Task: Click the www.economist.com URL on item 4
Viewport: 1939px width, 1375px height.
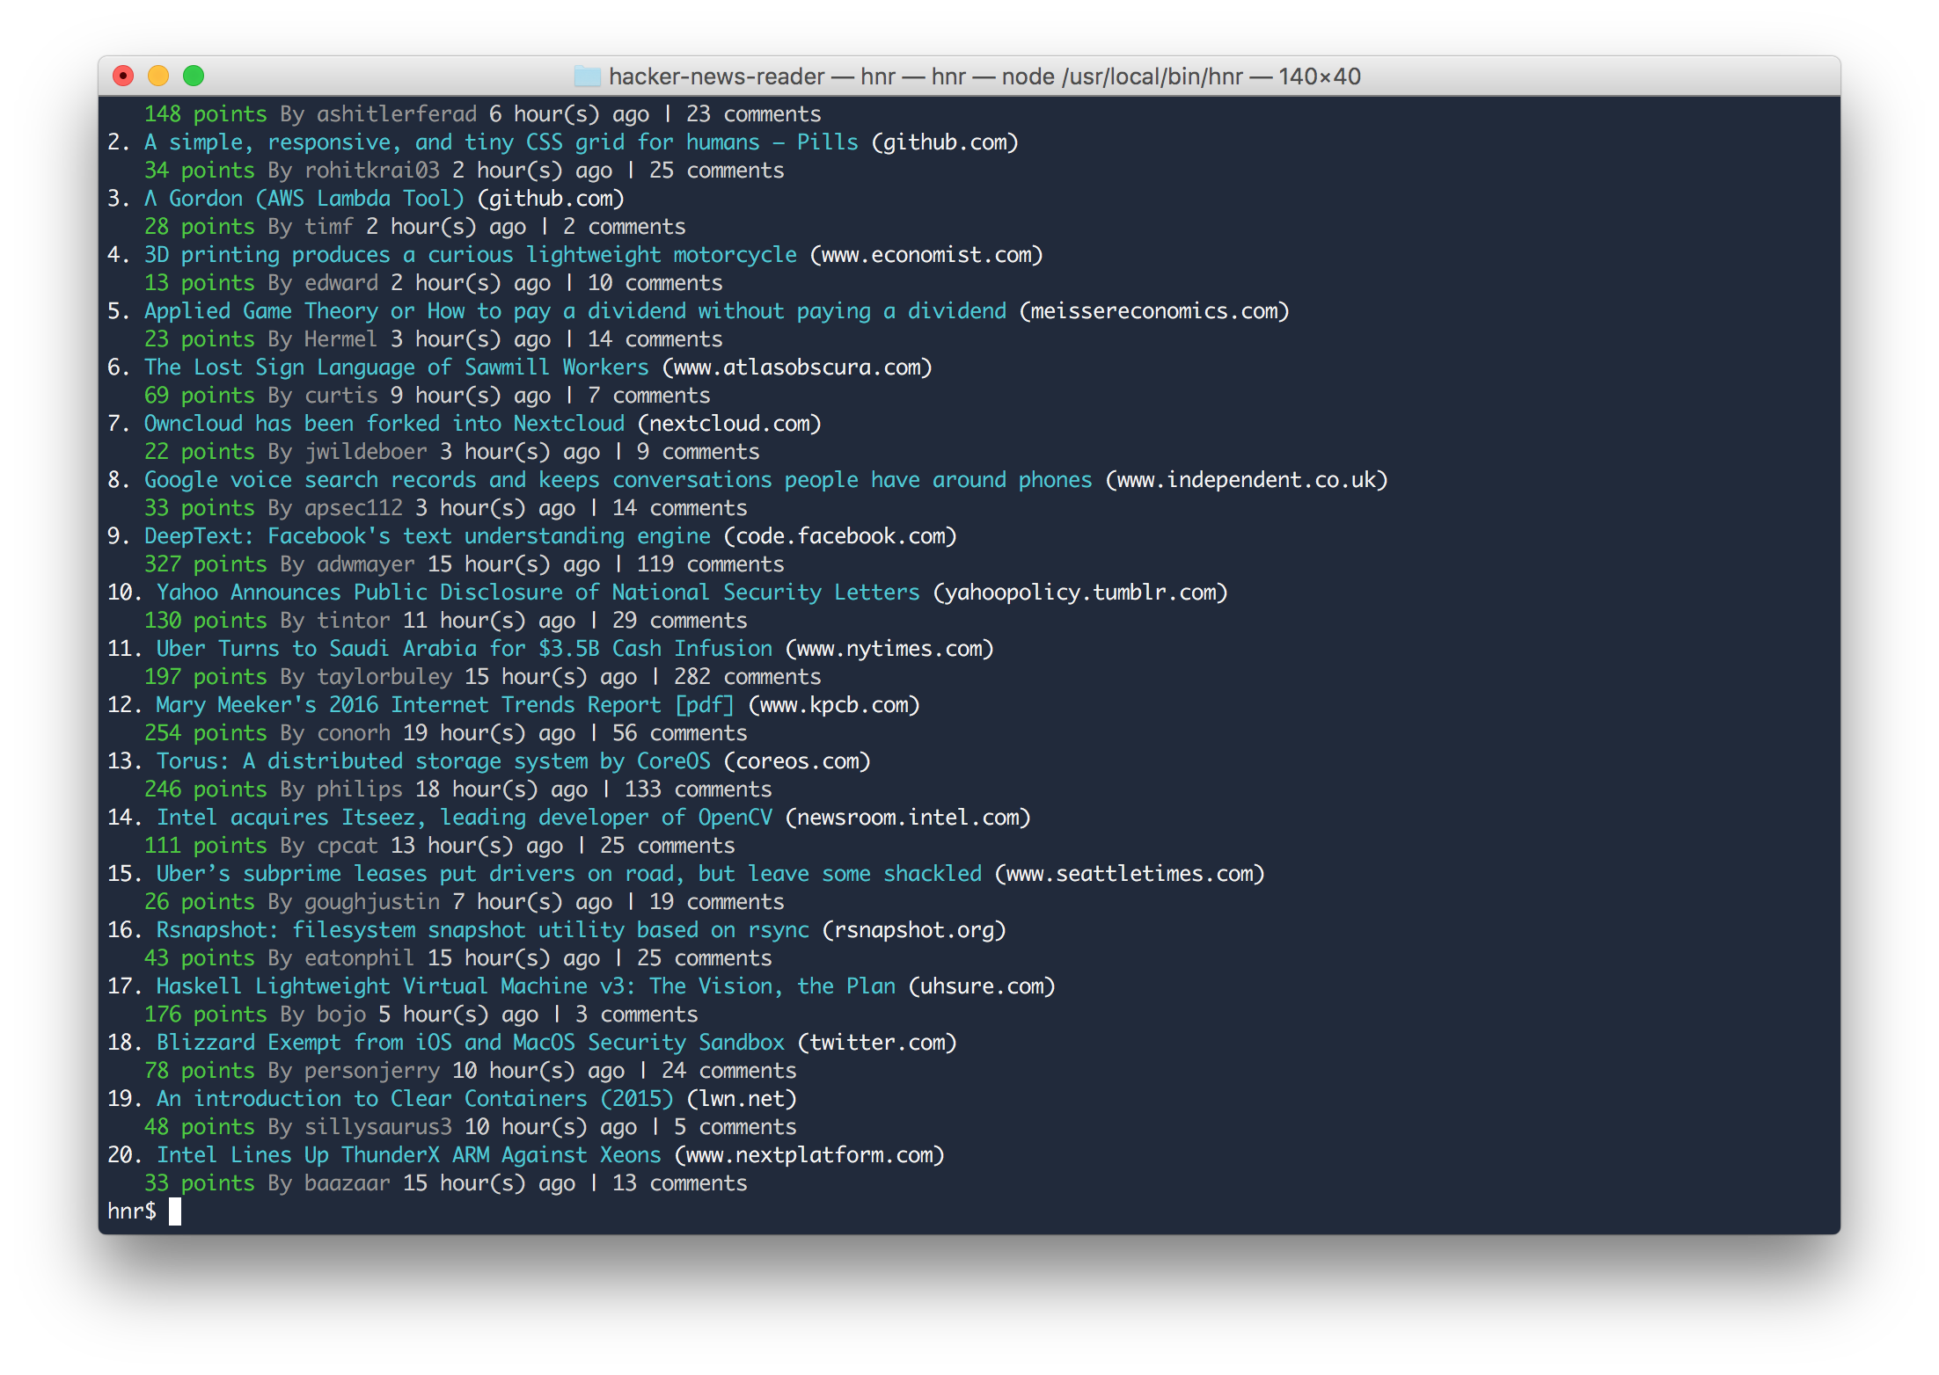Action: click(927, 254)
